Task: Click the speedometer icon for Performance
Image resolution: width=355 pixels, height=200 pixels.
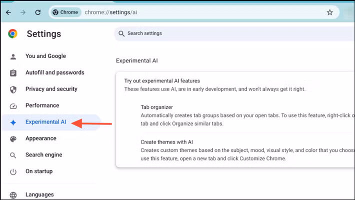Action: (13, 106)
